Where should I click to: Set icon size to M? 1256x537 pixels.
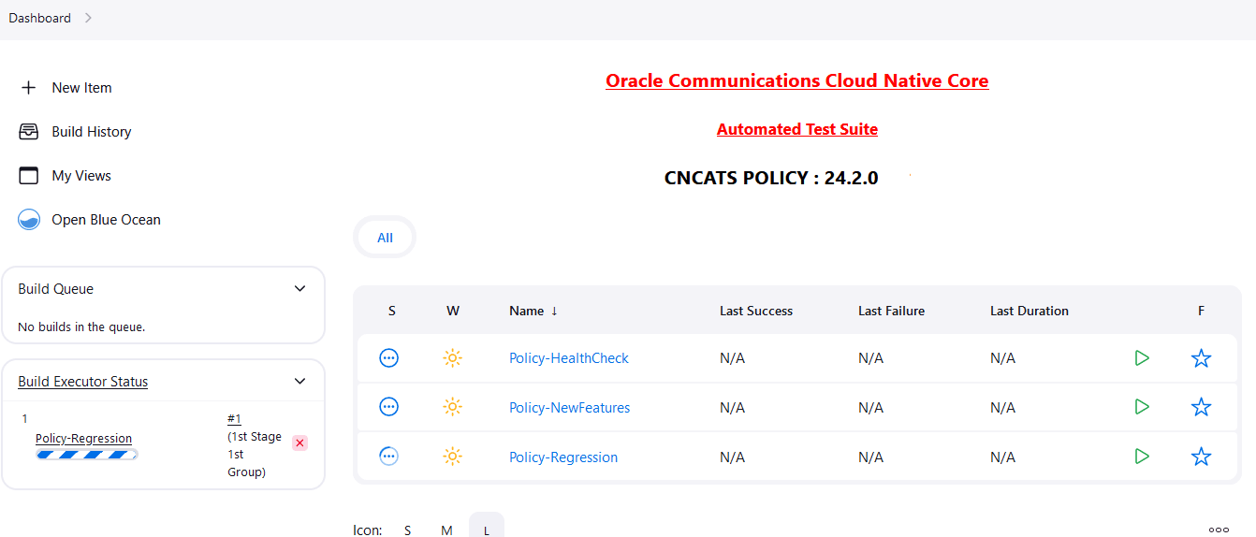click(447, 530)
